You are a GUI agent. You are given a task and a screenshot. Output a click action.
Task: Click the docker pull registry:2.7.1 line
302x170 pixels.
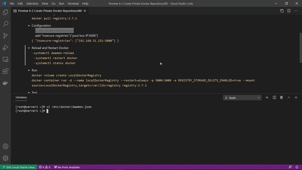point(54,18)
